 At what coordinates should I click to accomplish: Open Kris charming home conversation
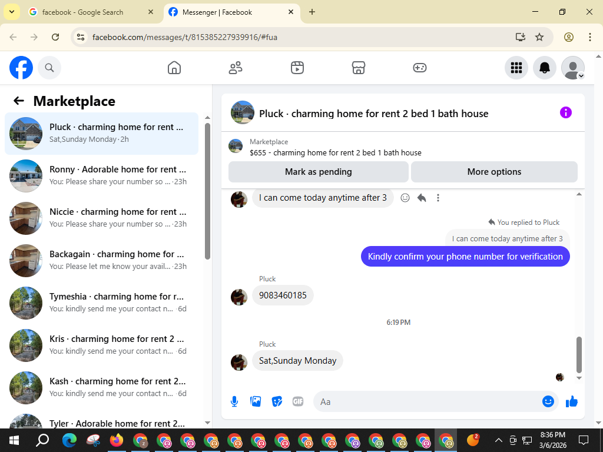pyautogui.click(x=101, y=345)
